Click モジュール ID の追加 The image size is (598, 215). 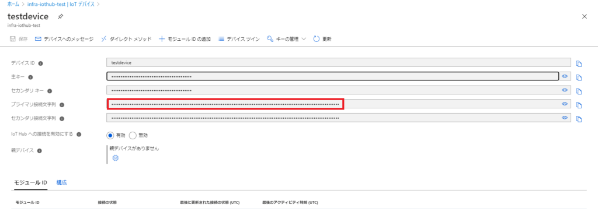185,39
